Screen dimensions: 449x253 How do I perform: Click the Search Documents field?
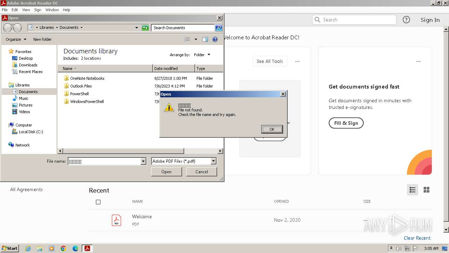[183, 28]
